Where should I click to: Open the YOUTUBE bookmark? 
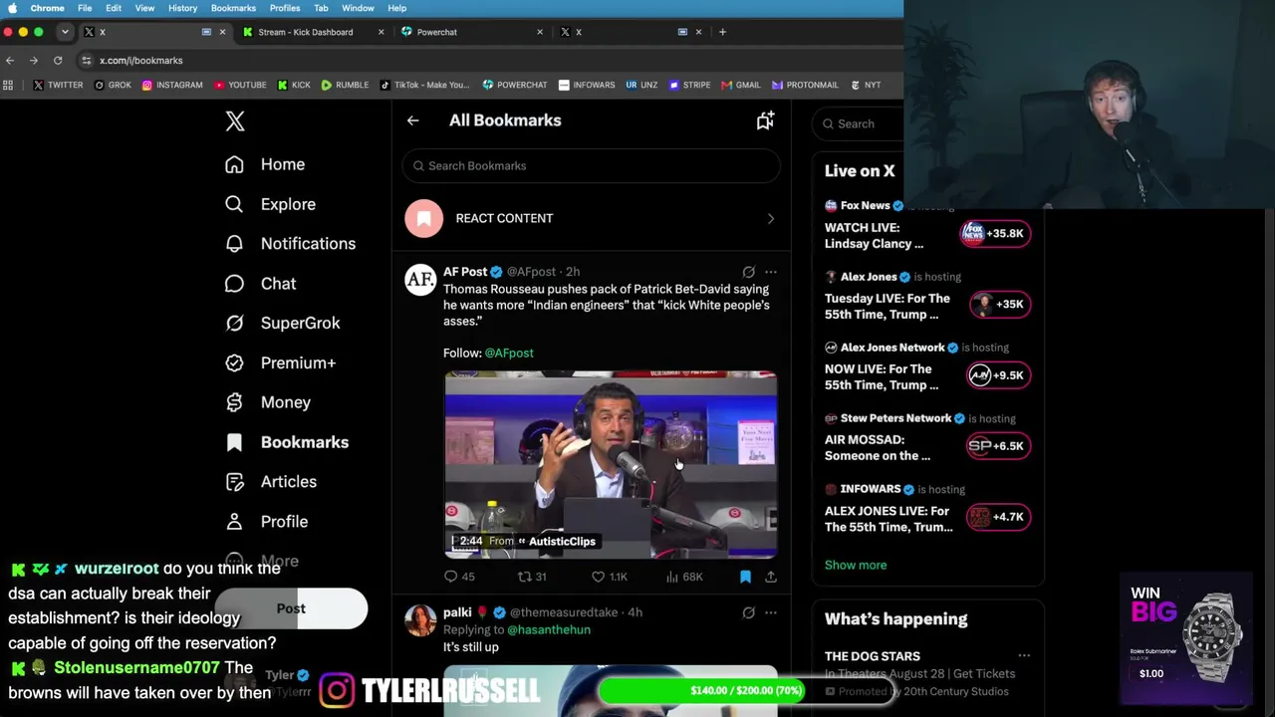pyautogui.click(x=240, y=86)
